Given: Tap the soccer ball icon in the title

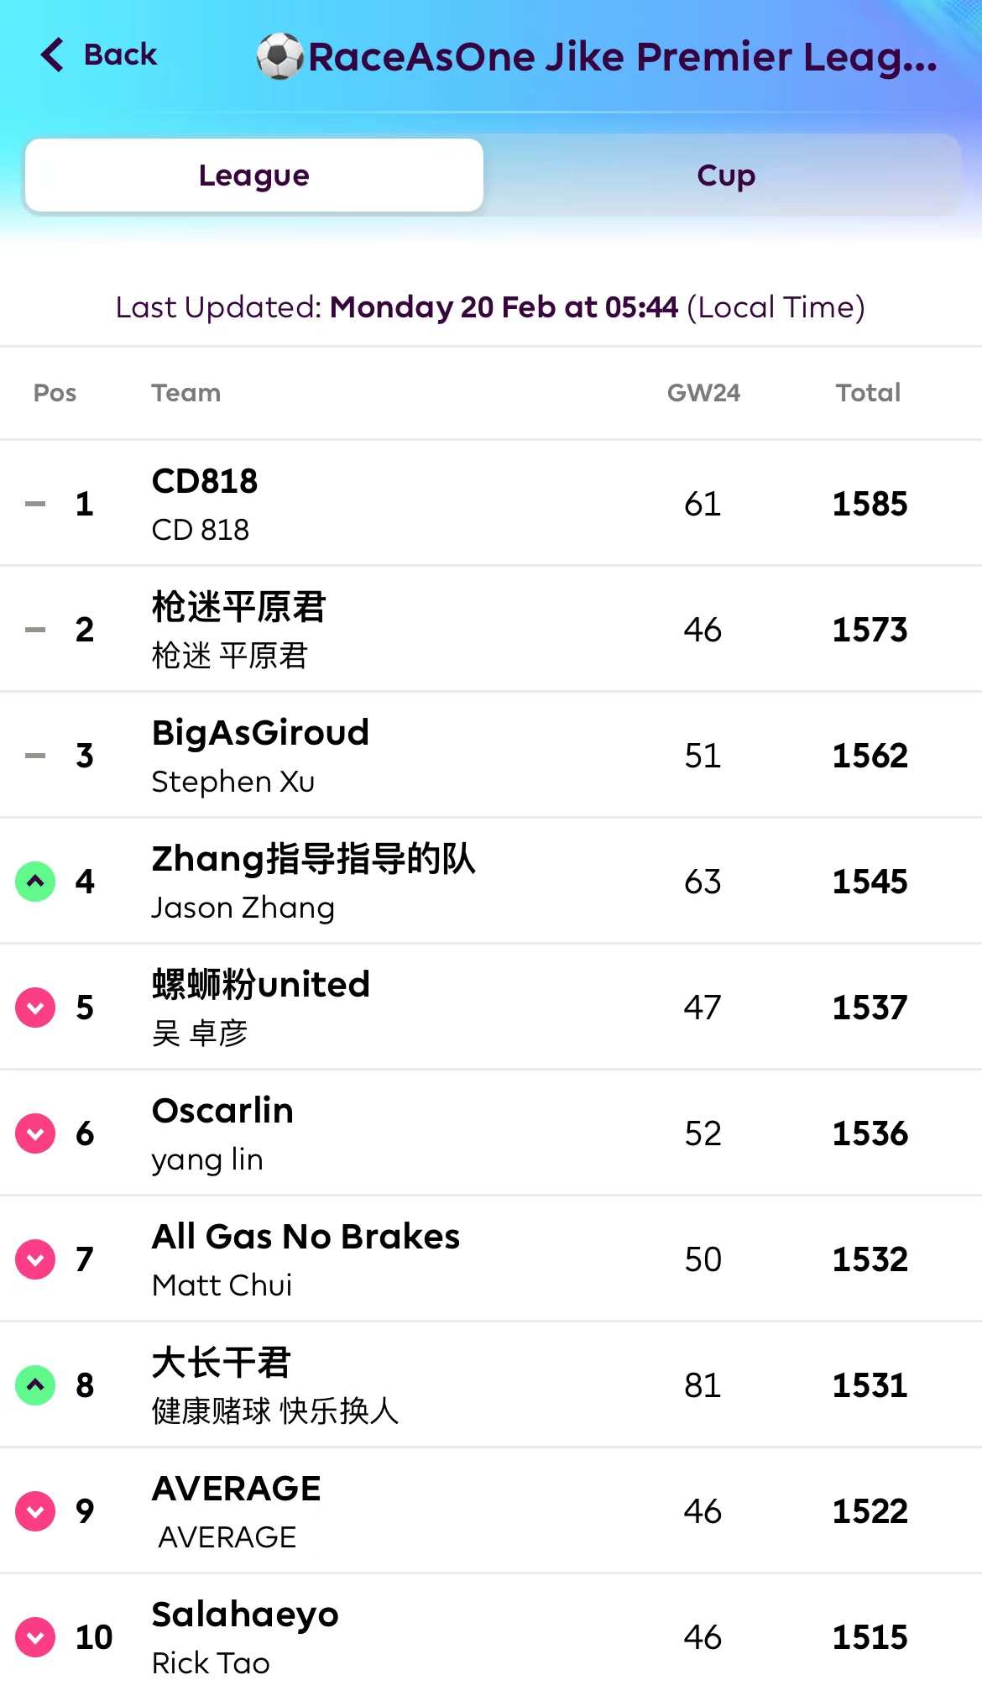Looking at the screenshot, I should tap(279, 56).
